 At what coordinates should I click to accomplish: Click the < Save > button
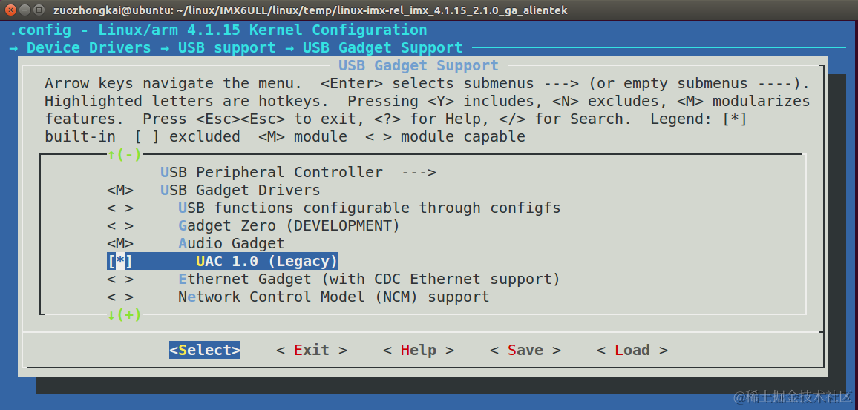click(x=525, y=351)
